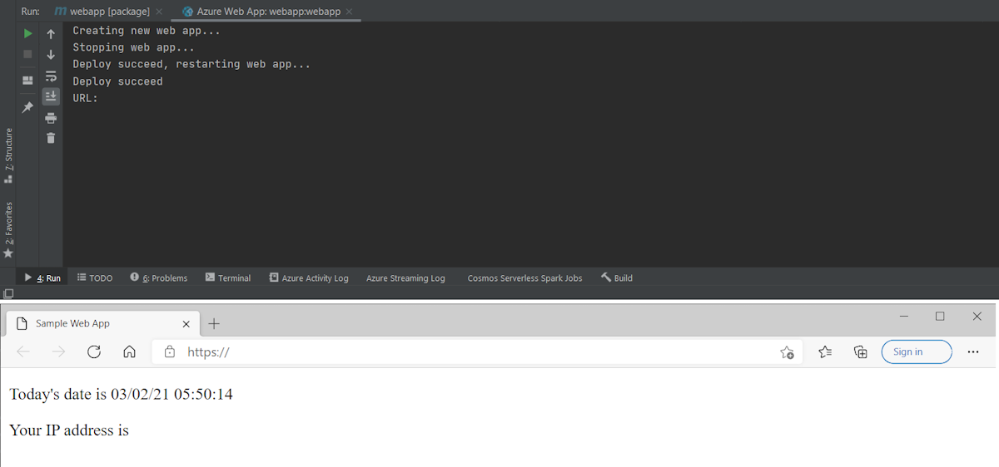
Task: Click the Stop process square icon
Action: 27,54
